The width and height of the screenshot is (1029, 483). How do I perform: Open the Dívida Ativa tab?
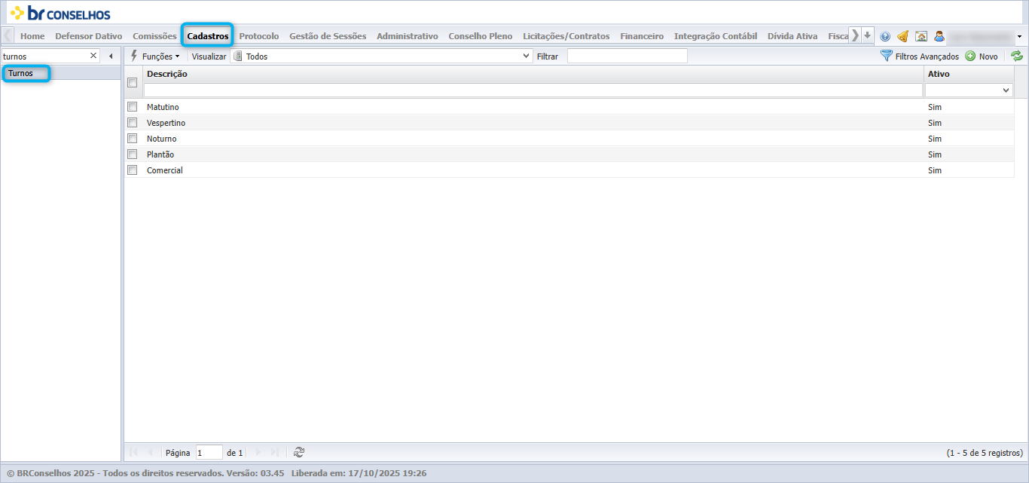792,36
